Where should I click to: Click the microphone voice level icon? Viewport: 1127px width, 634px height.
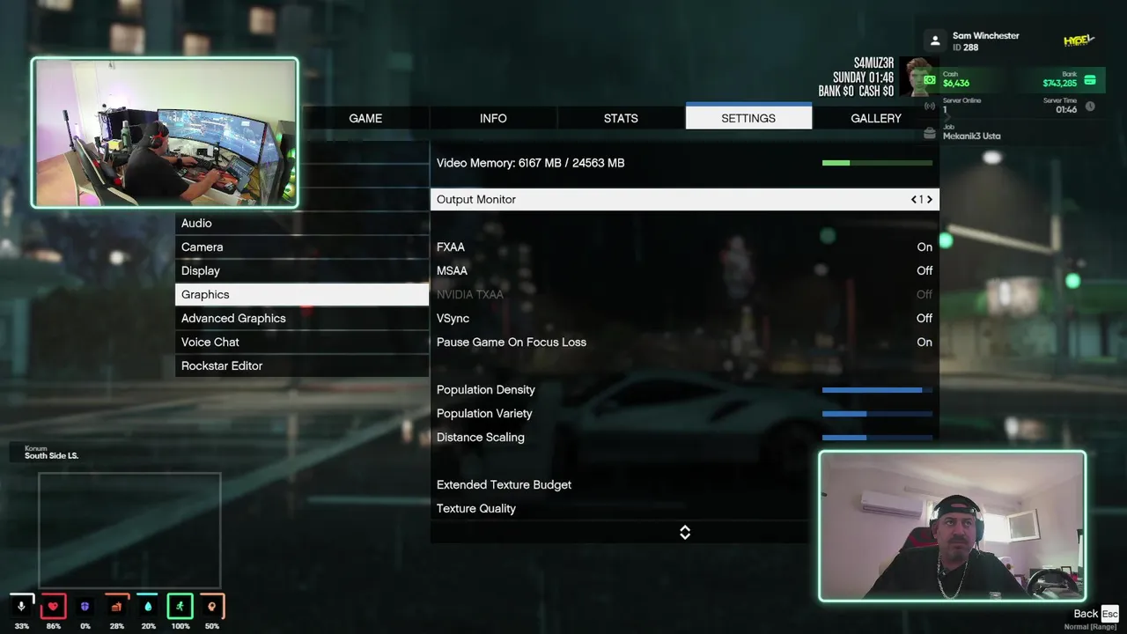point(21,607)
